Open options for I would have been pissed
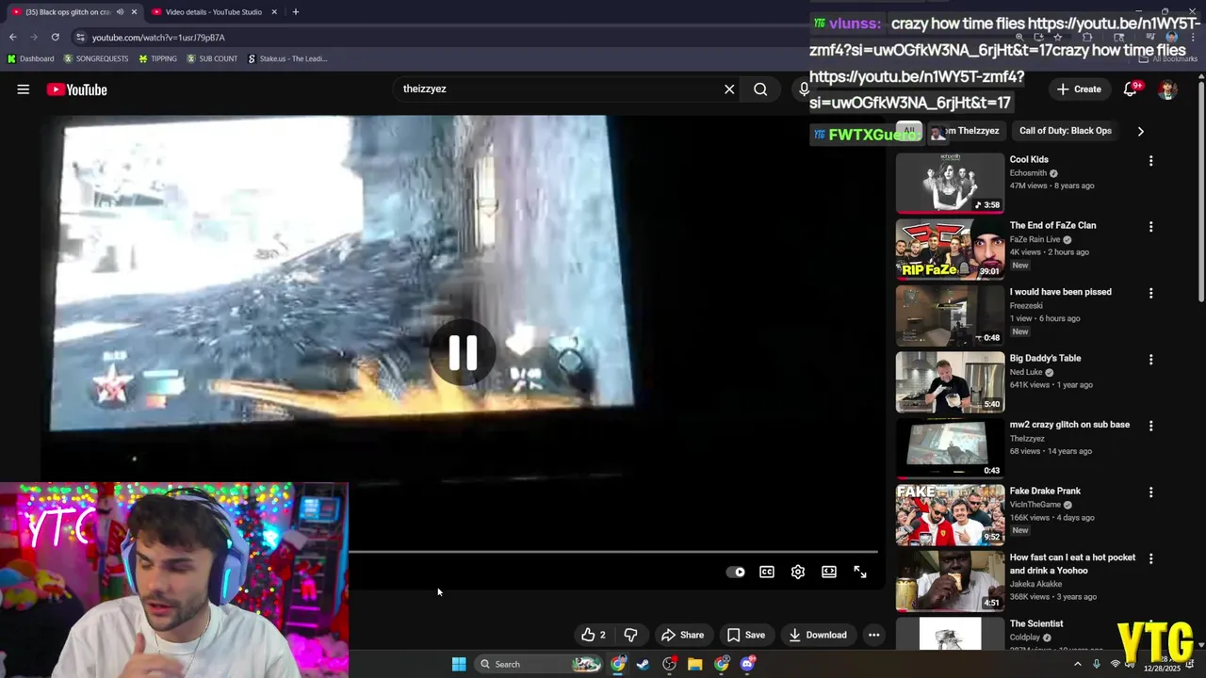This screenshot has width=1206, height=678. pos(1150,293)
